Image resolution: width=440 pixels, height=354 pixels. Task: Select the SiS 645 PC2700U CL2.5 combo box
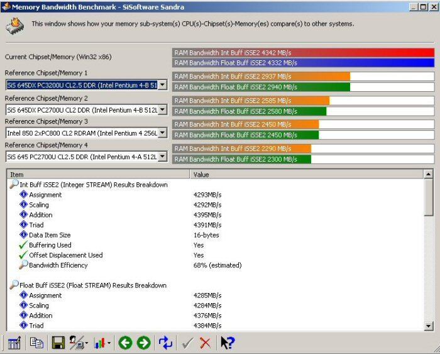tap(87, 157)
